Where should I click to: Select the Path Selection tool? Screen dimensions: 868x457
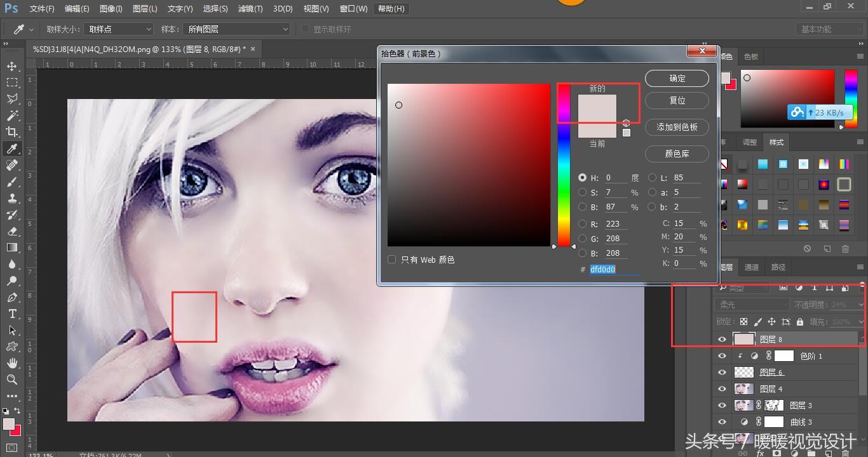click(x=12, y=330)
